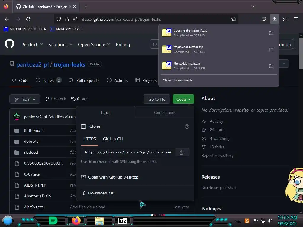Click the Go to file button
Image resolution: width=303 pixels, height=227 pixels.
157,99
